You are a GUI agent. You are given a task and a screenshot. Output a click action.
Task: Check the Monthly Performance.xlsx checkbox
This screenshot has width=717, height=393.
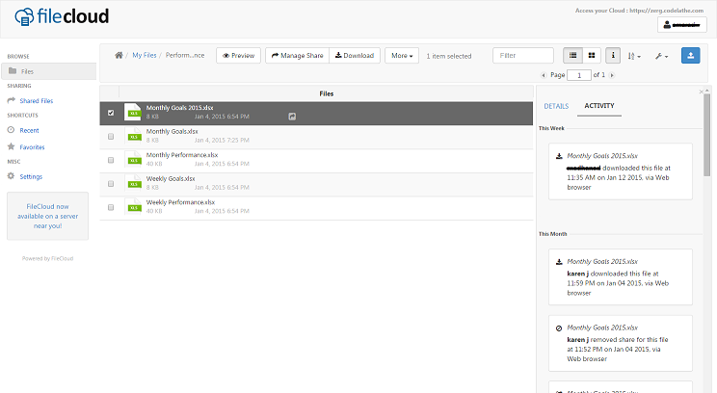(111, 160)
